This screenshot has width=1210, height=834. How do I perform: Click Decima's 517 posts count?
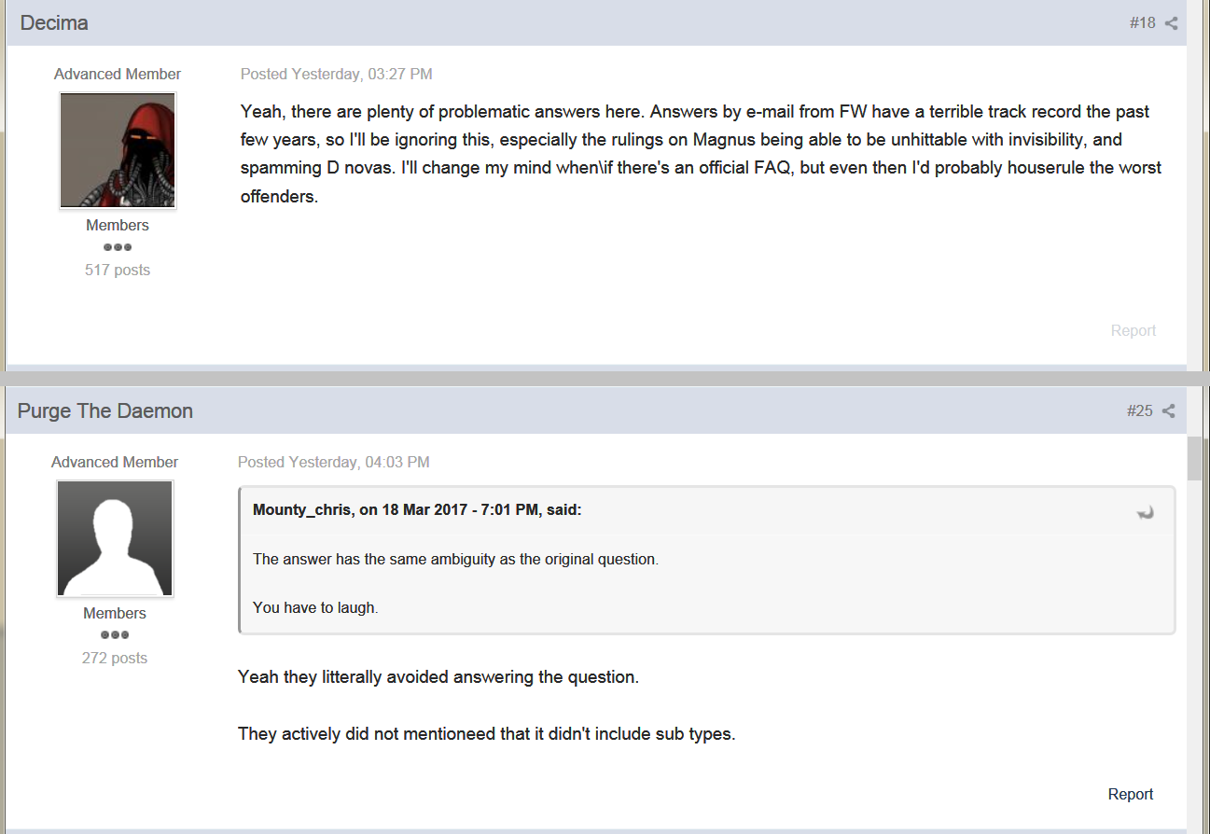pyautogui.click(x=118, y=271)
